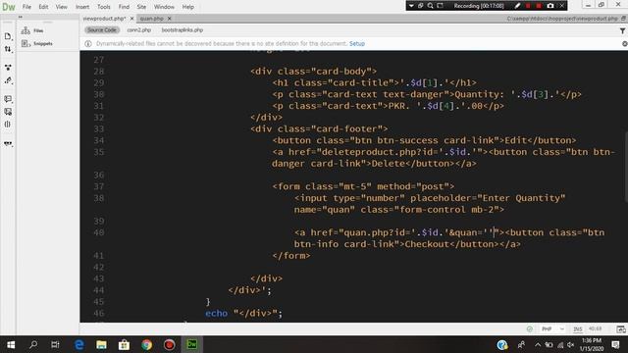
Task: Dismiss the site definition notification bar
Action: 624,43
